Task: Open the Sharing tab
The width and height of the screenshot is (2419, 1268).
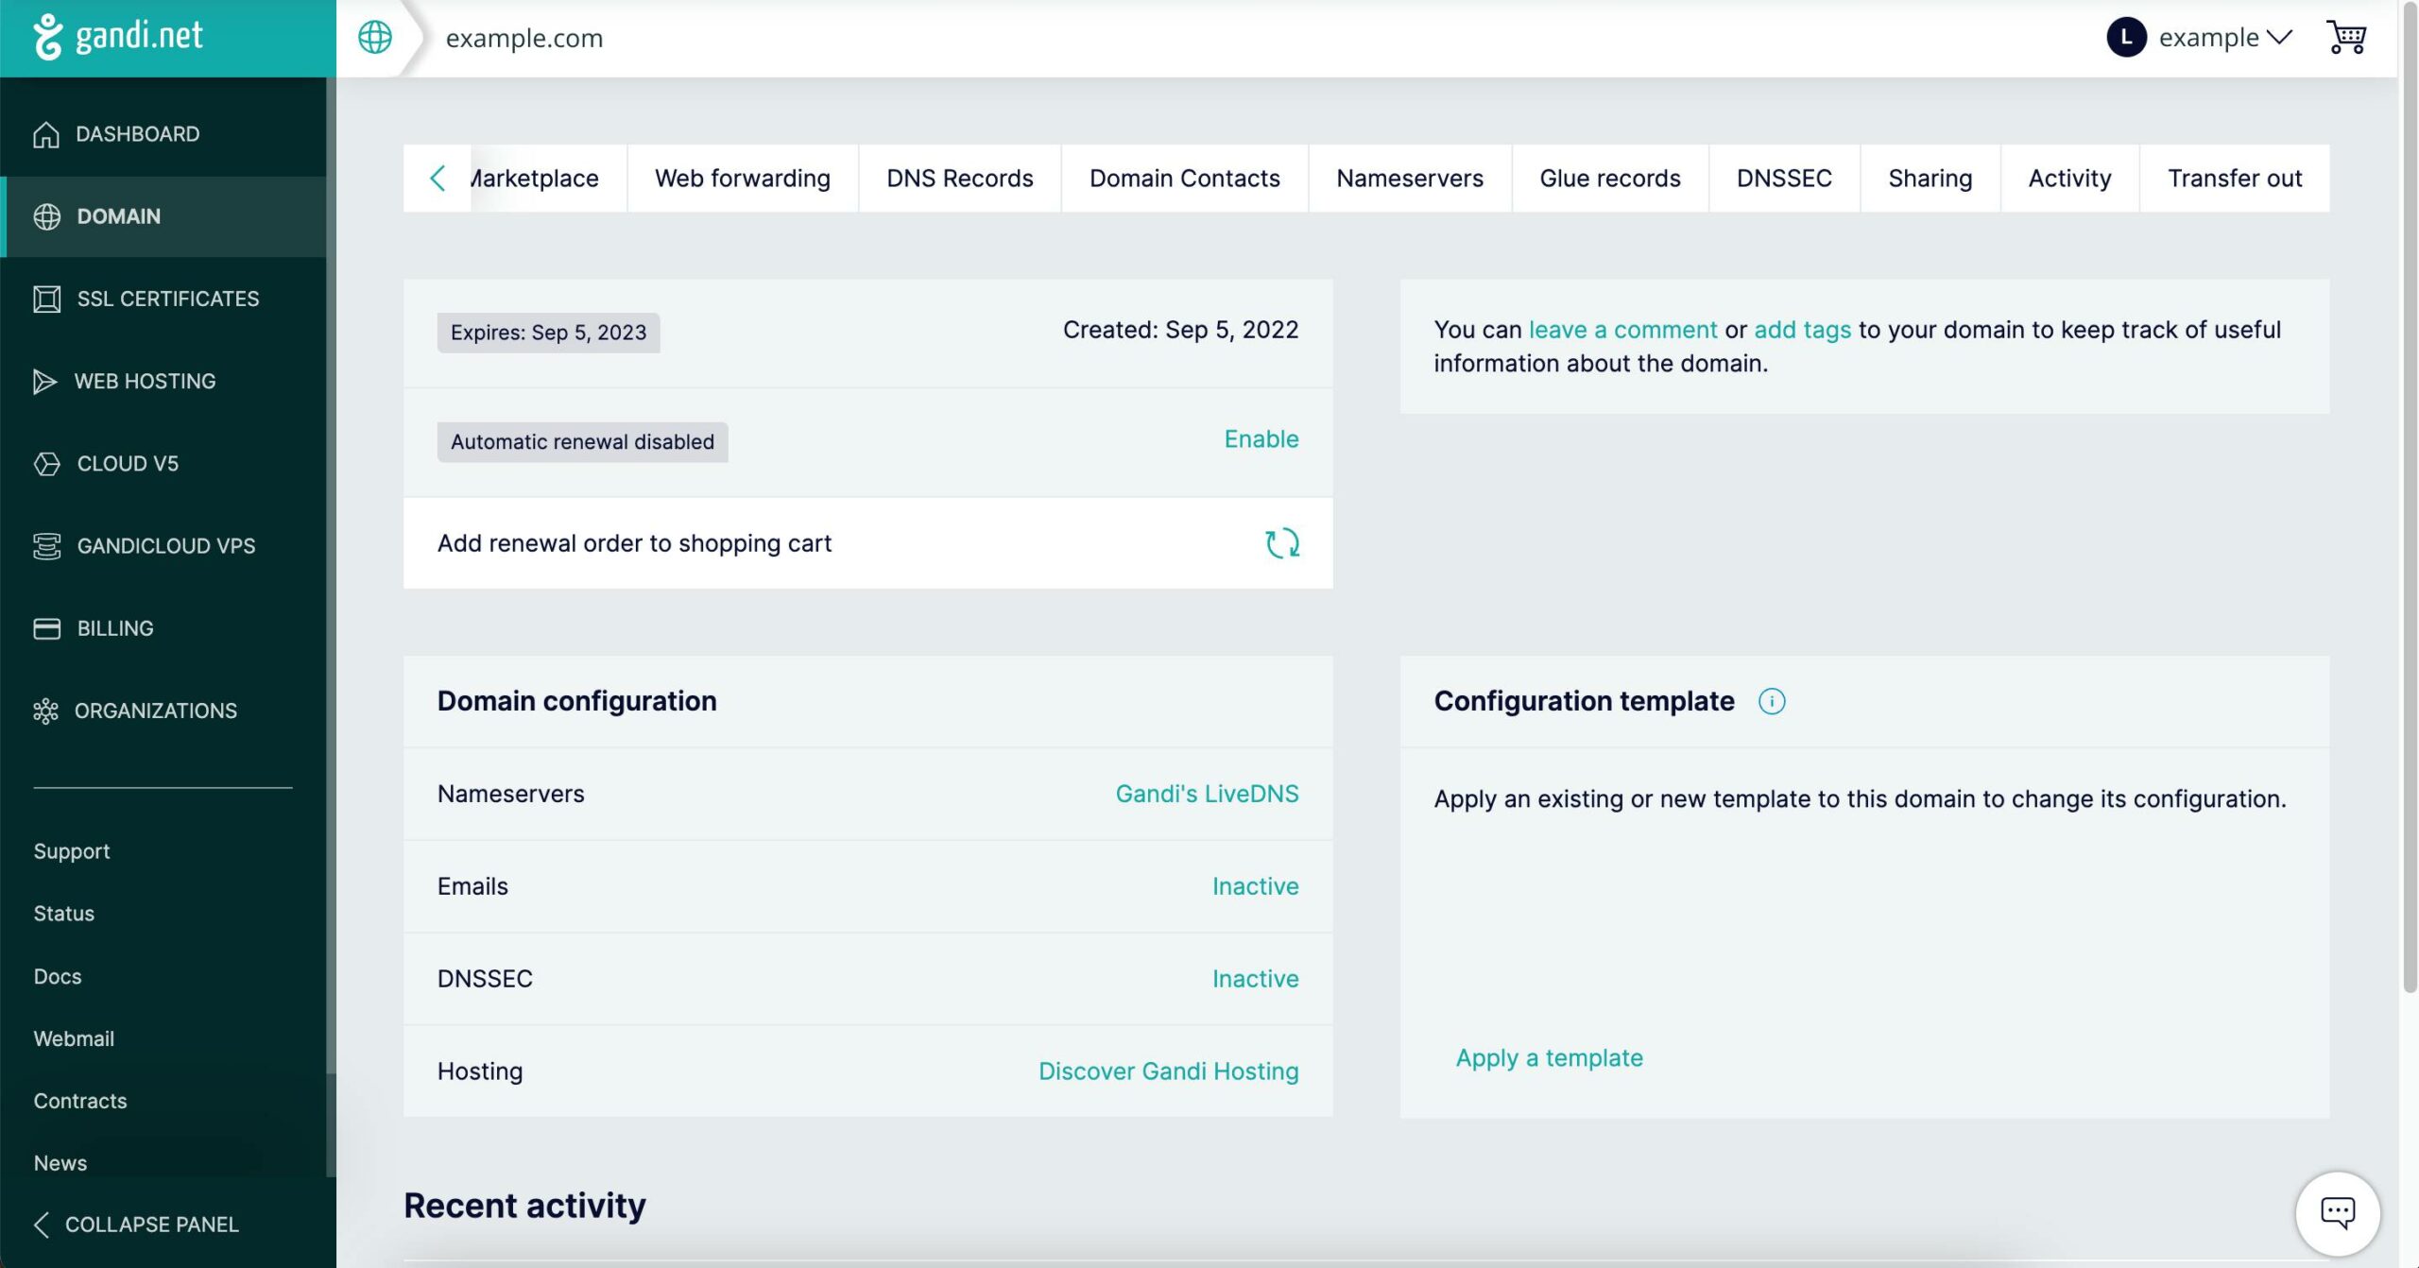Action: [x=1930, y=179]
